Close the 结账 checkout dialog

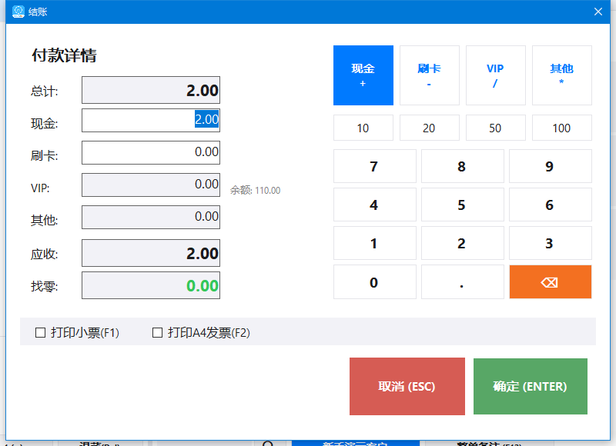(598, 12)
